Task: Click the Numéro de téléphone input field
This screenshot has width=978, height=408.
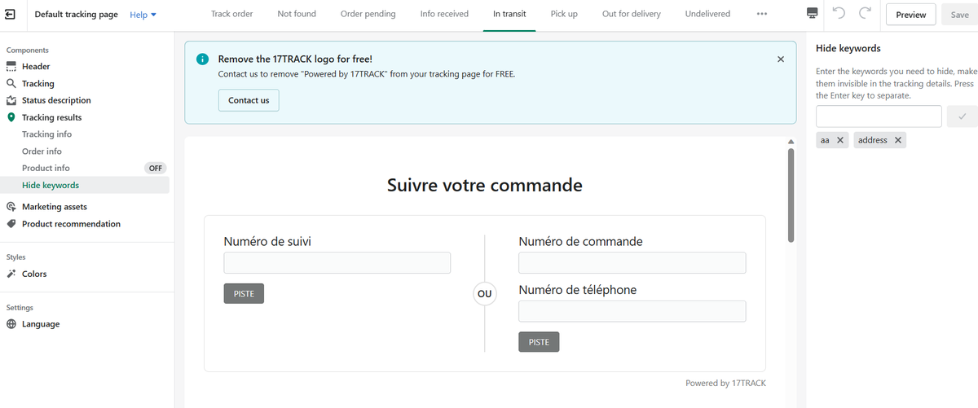Action: (632, 311)
